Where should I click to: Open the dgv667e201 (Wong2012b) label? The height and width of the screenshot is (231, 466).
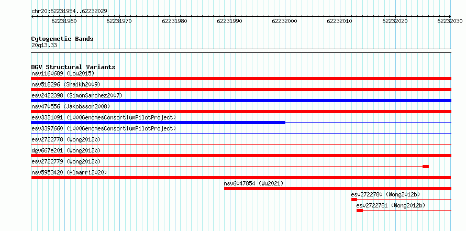click(x=66, y=150)
